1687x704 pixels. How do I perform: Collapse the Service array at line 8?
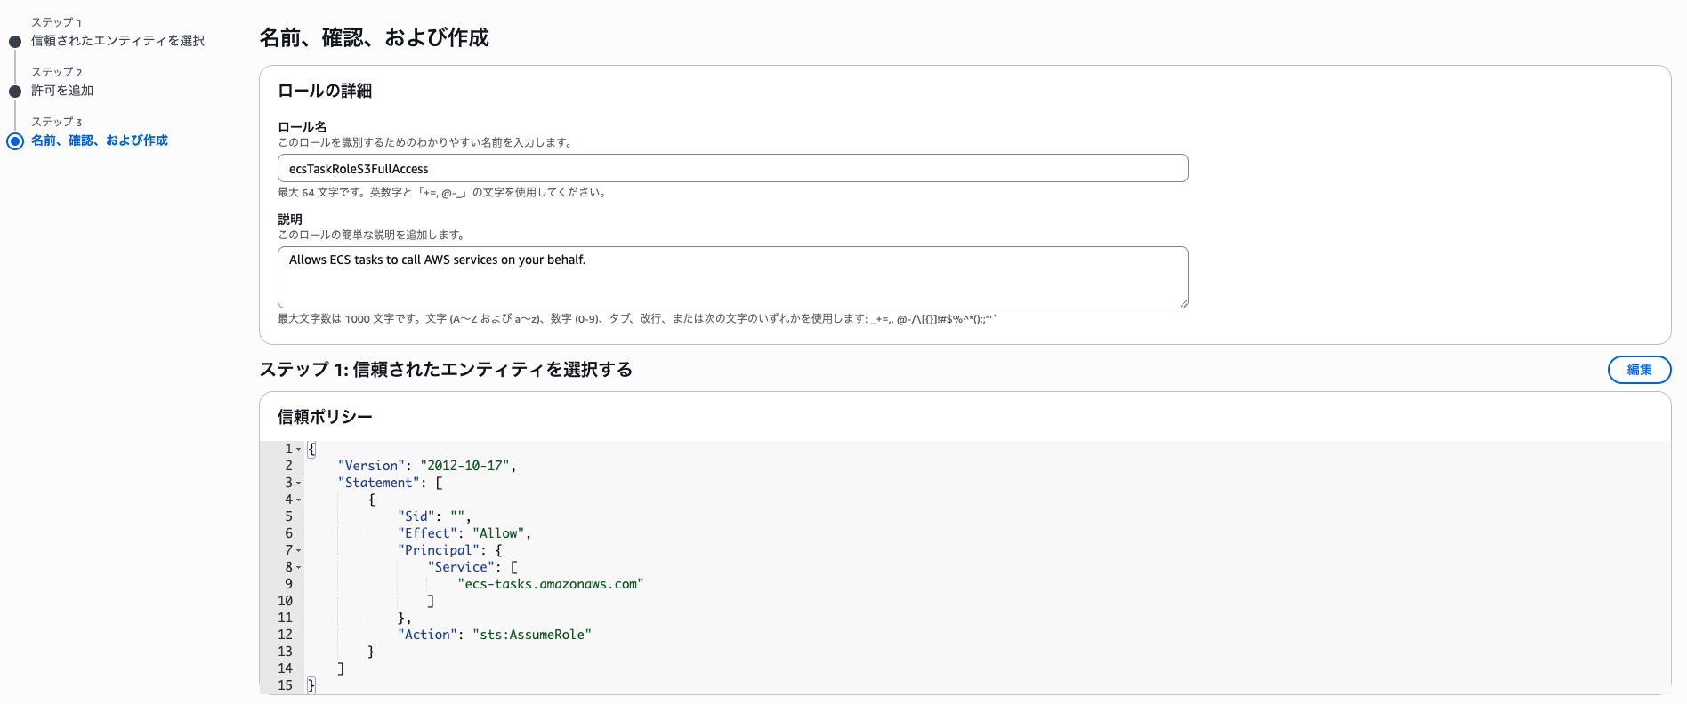[x=299, y=568]
